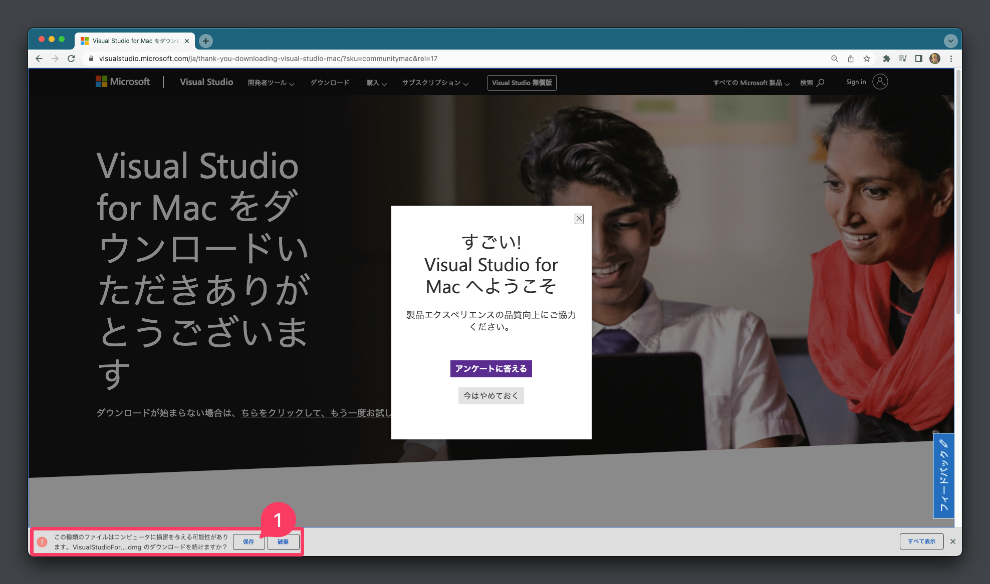Click the Microsoft logo
The image size is (990, 584).
click(123, 82)
